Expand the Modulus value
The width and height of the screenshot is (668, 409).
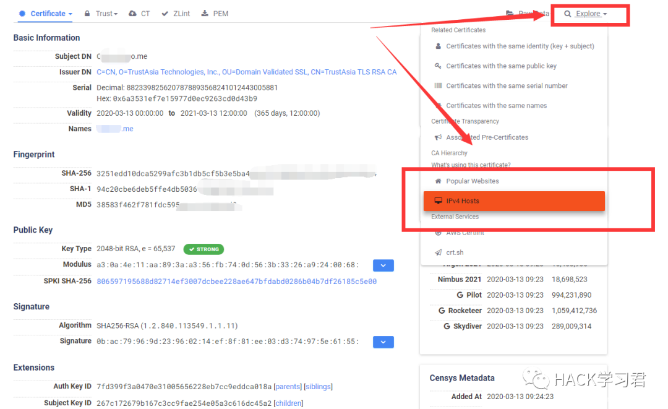(383, 265)
